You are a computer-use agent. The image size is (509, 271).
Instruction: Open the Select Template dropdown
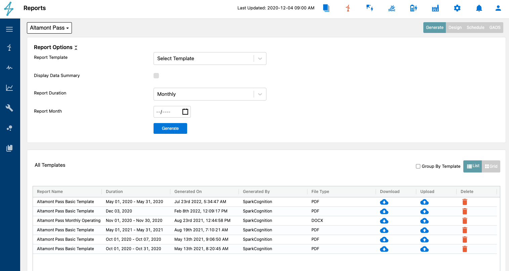[210, 59]
